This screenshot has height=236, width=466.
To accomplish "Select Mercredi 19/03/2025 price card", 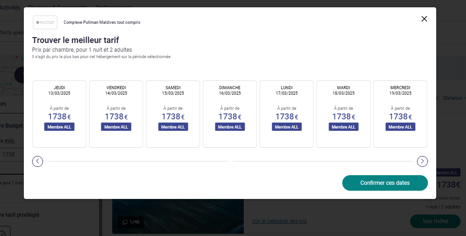I will [400, 114].
